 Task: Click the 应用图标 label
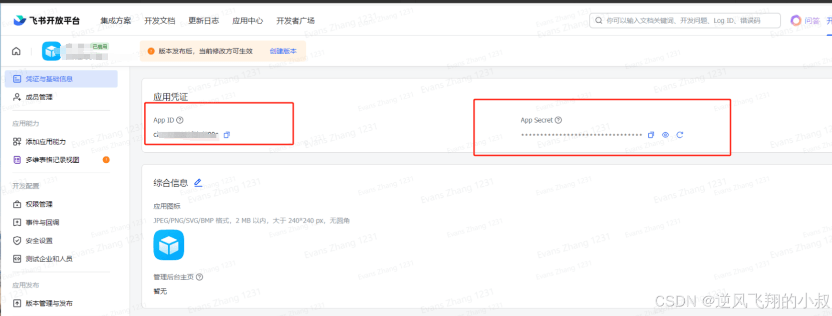coord(167,206)
